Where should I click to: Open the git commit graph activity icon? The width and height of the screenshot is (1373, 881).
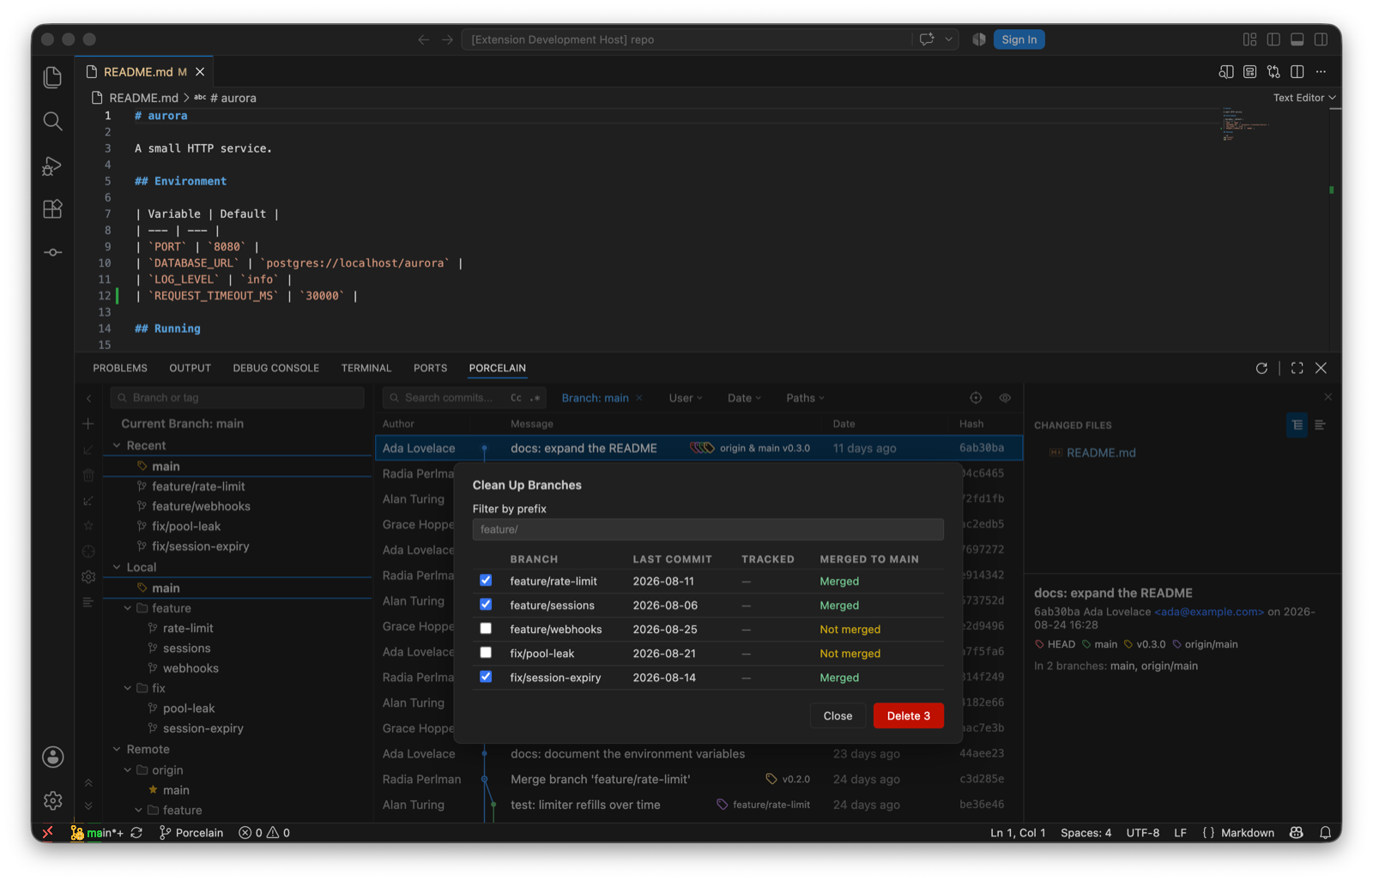(52, 252)
